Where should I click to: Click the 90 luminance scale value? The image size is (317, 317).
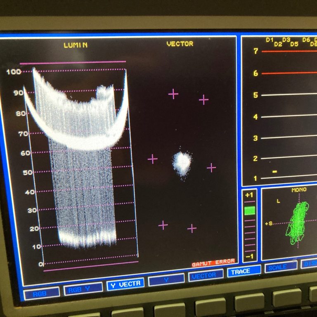tap(19, 93)
